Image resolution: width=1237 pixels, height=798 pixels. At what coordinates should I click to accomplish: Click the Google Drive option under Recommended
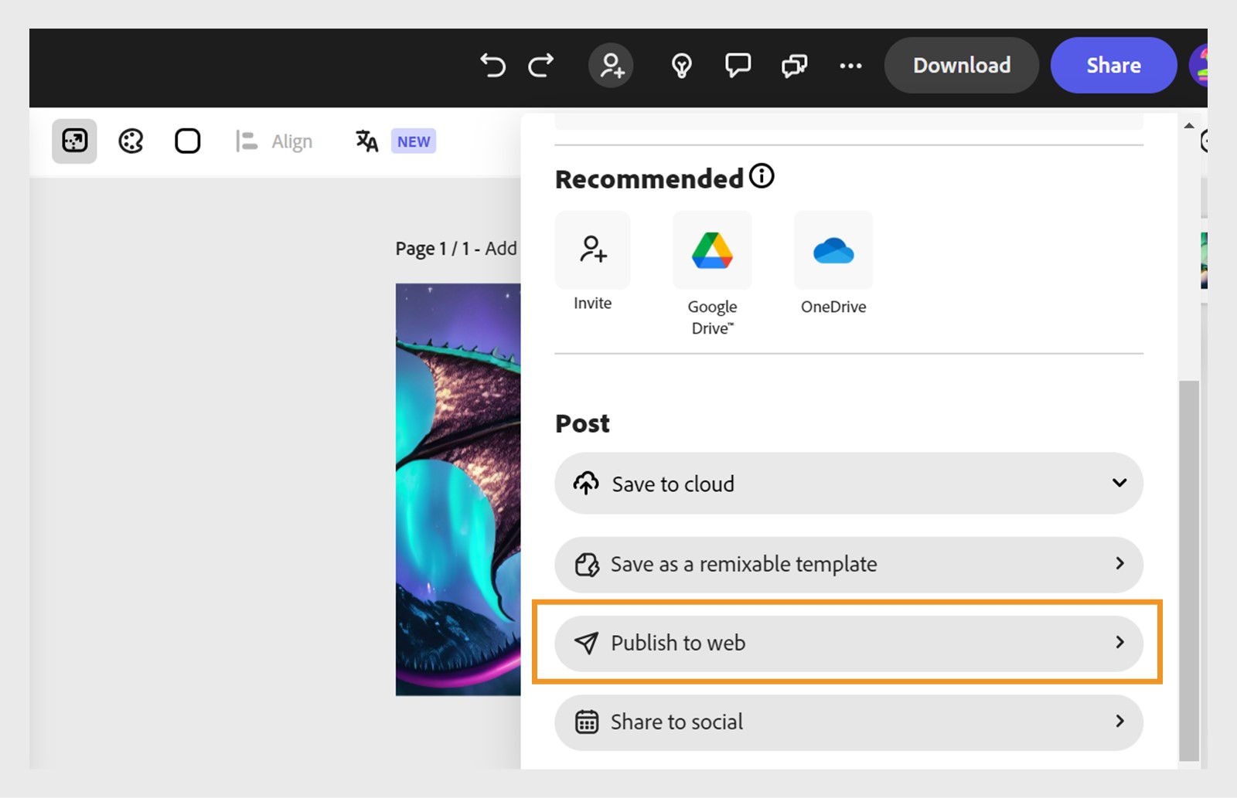[x=711, y=250]
